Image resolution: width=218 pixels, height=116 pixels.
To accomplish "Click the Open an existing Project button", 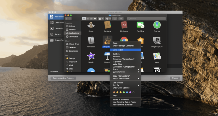I will [63, 78].
